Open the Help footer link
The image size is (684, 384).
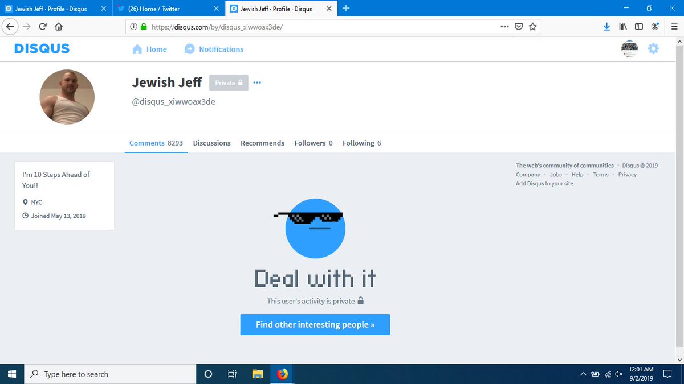point(577,175)
